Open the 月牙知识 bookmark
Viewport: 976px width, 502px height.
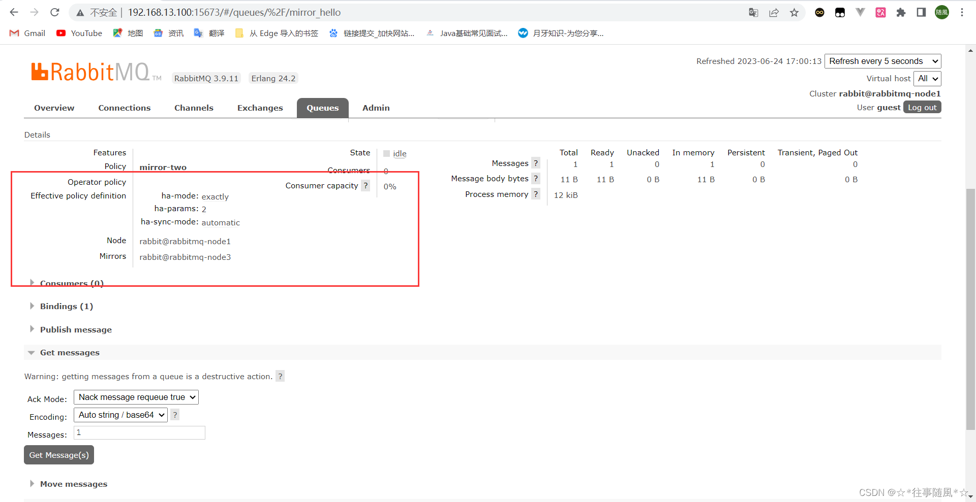(x=561, y=33)
